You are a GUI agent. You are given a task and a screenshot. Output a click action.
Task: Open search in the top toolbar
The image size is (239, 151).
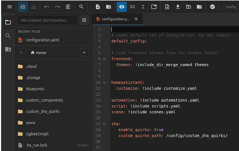[81, 7]
